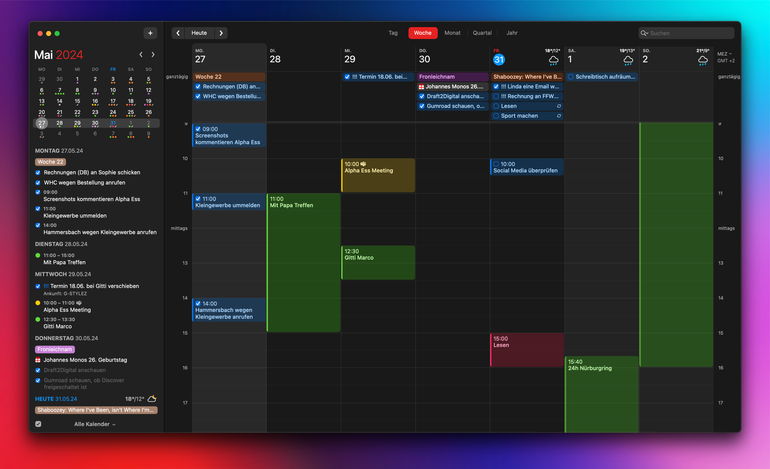Switch to the Monat view
Viewport: 770px width, 469px height.
(452, 33)
